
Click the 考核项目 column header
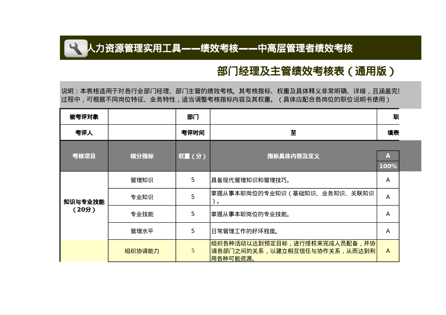tap(84, 156)
